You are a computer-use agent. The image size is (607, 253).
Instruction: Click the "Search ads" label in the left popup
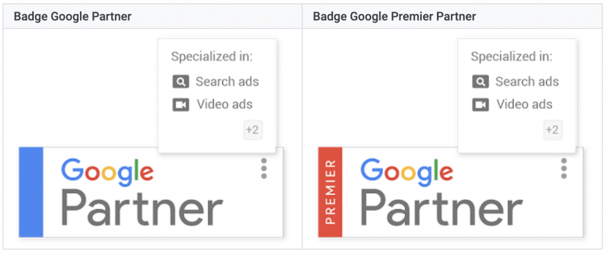tap(227, 82)
